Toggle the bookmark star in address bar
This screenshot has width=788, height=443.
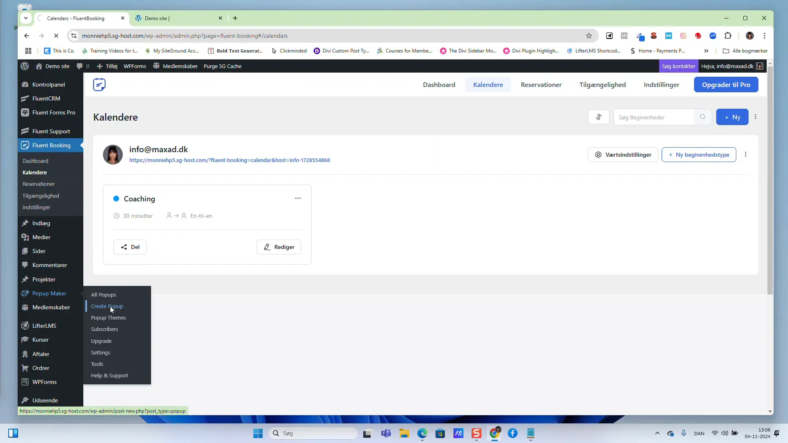[x=589, y=36]
